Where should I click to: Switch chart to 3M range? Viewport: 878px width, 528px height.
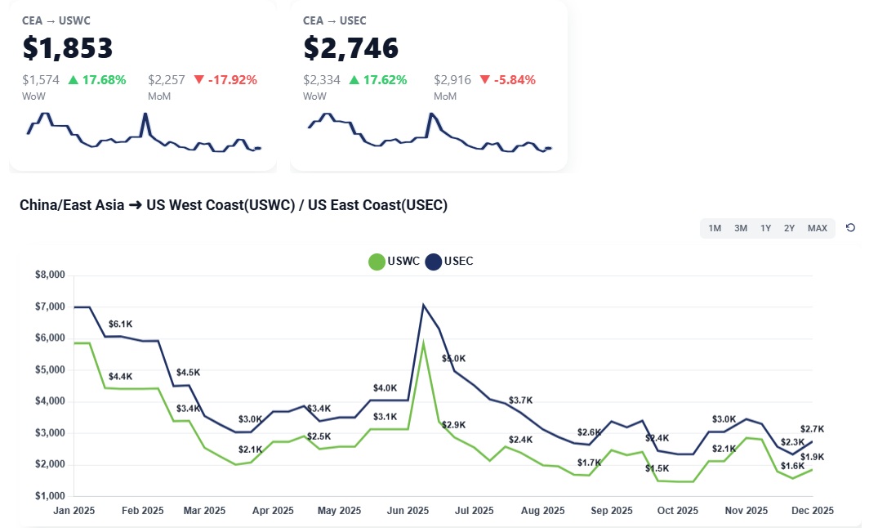click(741, 228)
